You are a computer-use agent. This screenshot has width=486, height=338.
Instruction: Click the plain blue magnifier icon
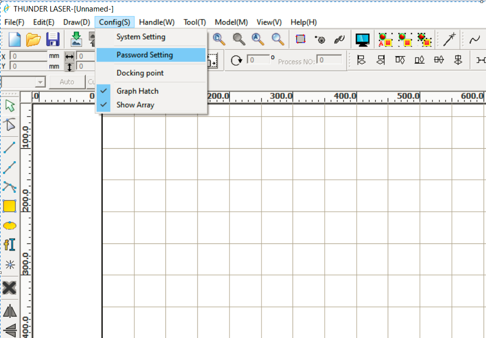(278, 39)
